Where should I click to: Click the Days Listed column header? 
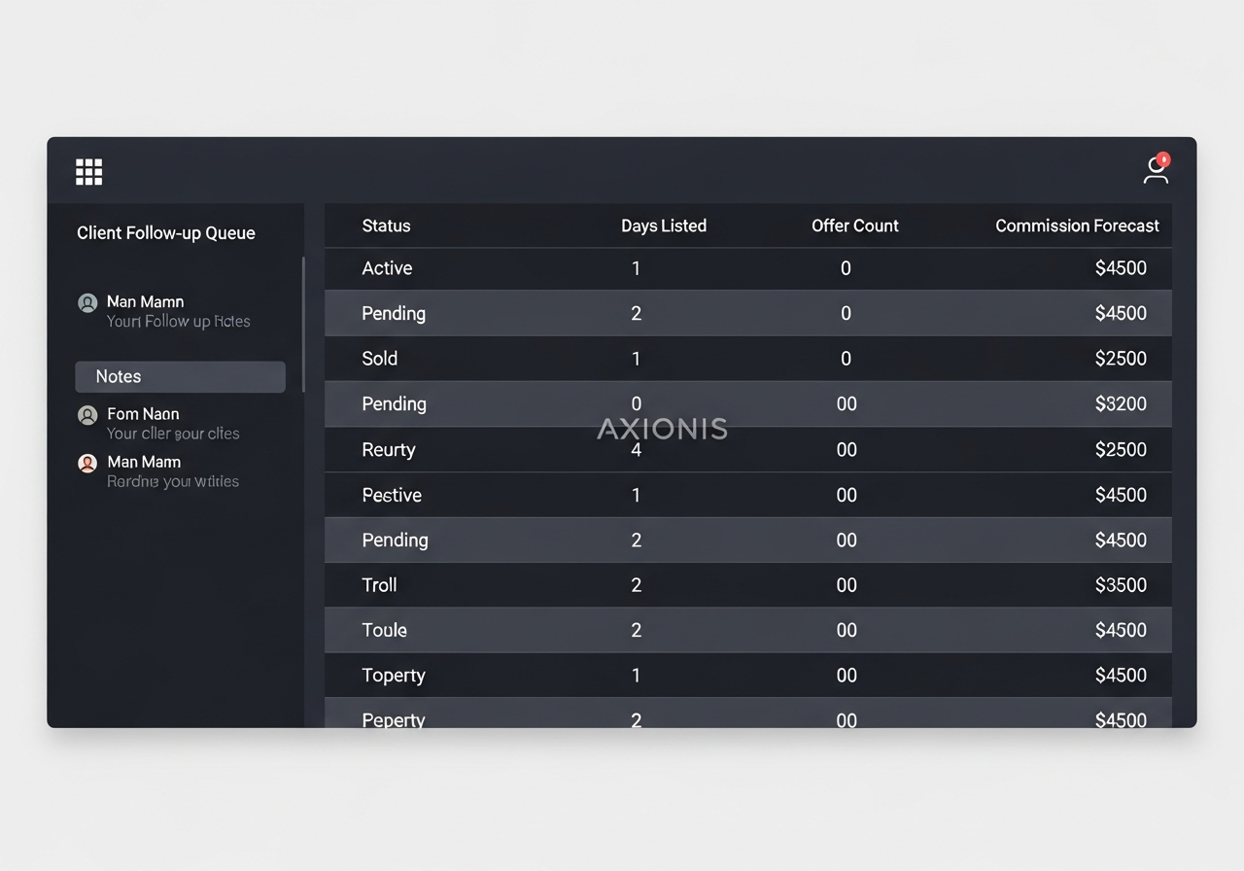pyautogui.click(x=664, y=226)
